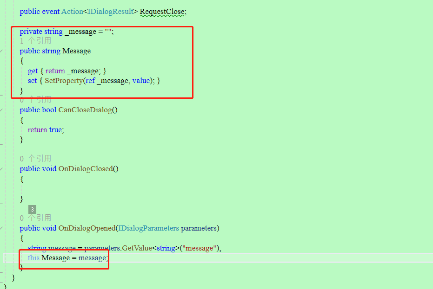
Task: Click 'void' keyword before OnDialogClosed
Action: point(49,169)
